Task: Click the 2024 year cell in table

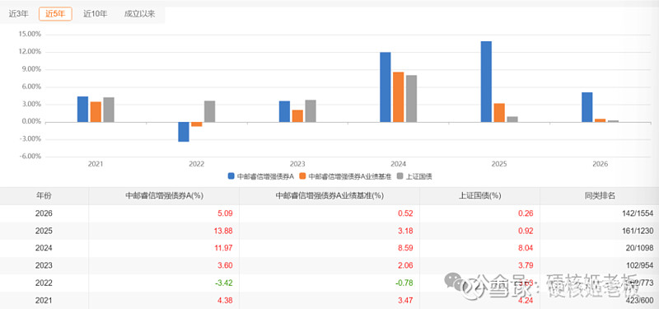Action: 44,248
